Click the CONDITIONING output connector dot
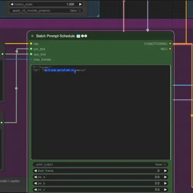The width and height of the screenshot is (193, 193). coord(170,44)
